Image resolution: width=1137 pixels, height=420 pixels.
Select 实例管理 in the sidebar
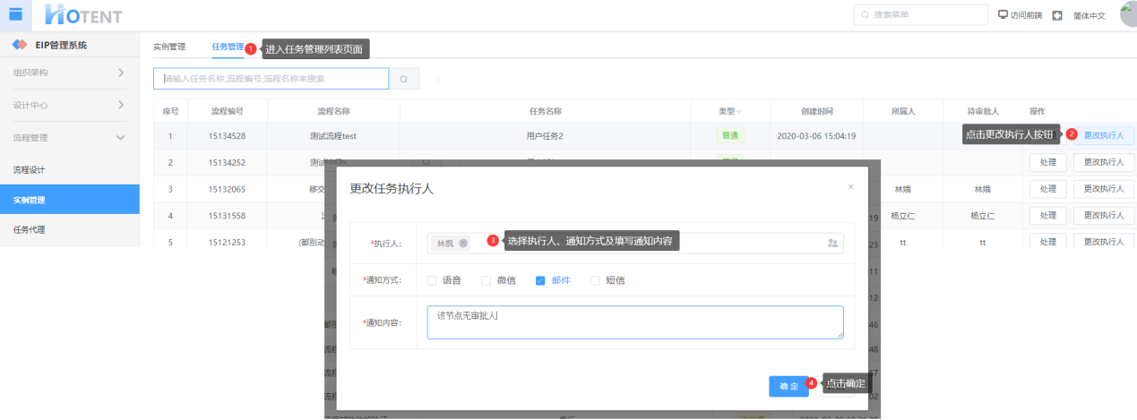coord(69,200)
